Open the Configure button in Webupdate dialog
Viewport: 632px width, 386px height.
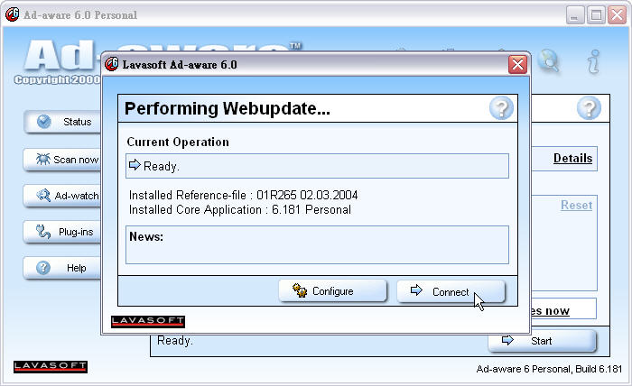(332, 291)
